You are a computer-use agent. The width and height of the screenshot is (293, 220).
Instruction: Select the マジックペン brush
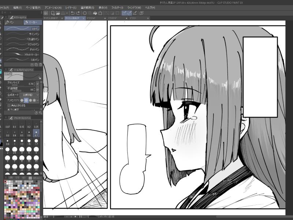[22, 44]
